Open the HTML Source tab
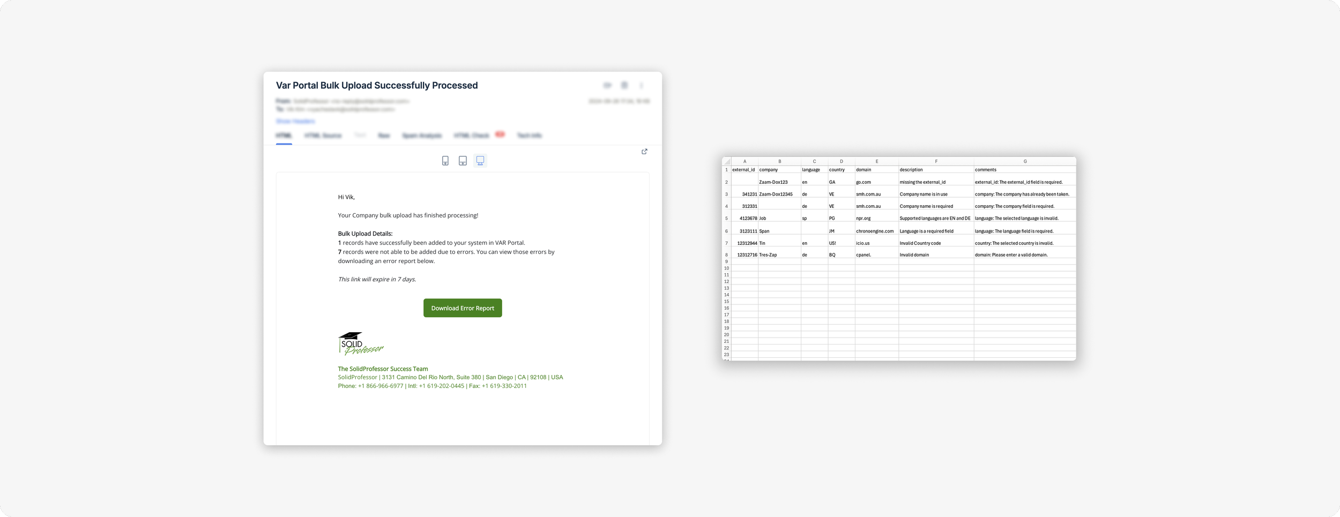 [x=323, y=136]
